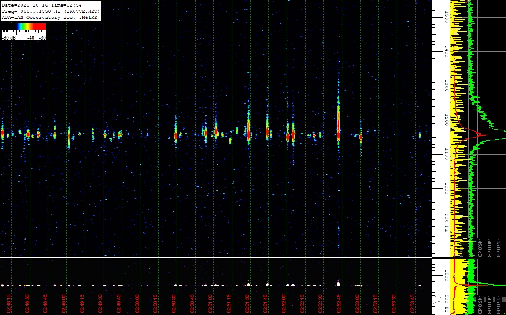Screen dimensions: 506x315
Task: Click the '-40' color scale label
Action: [x=31, y=38]
